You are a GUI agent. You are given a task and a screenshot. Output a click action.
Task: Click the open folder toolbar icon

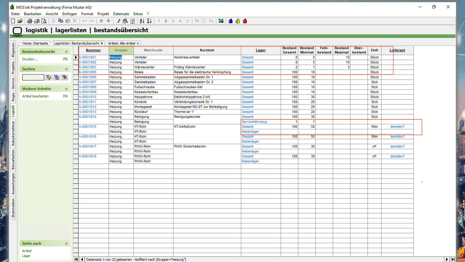20,21
